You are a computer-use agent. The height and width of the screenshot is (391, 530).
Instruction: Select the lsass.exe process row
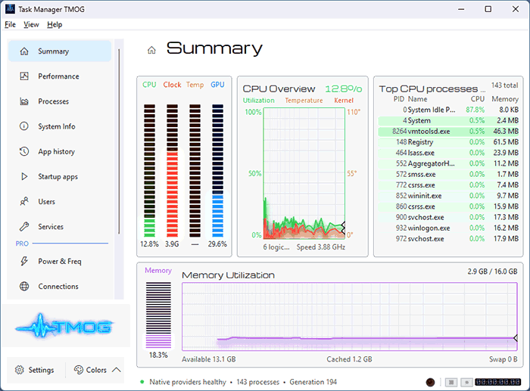(448, 153)
